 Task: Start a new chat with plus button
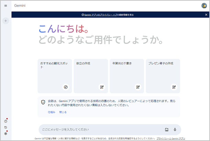pos(5,21)
